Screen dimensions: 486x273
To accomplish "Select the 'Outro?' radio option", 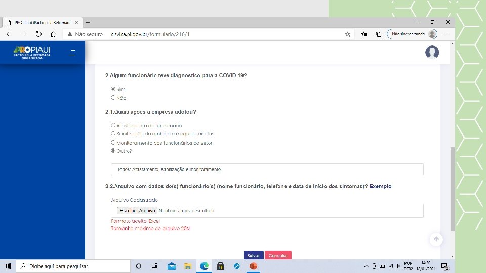I will [113, 151].
